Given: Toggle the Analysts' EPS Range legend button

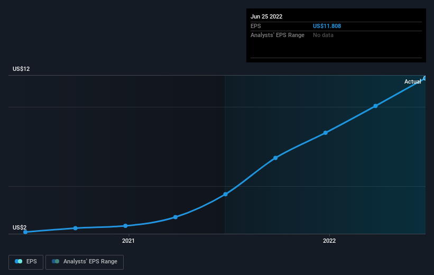Looking at the screenshot, I should pos(85,262).
